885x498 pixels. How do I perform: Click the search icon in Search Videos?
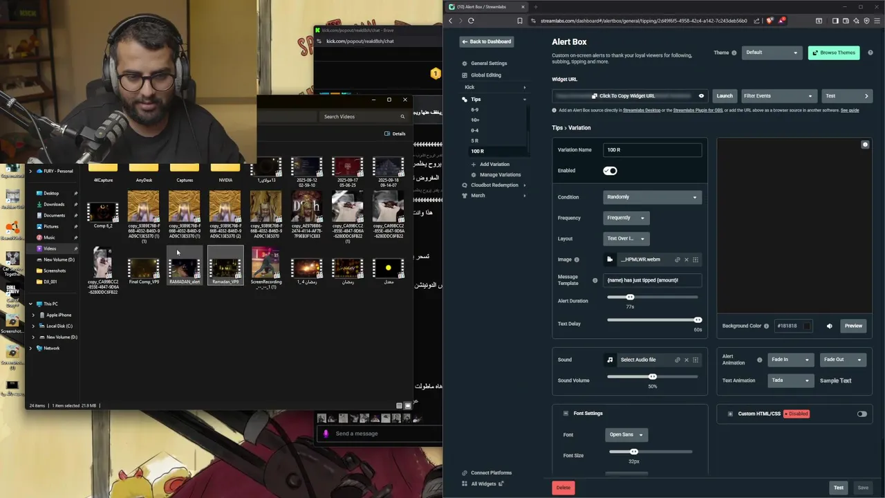(402, 116)
